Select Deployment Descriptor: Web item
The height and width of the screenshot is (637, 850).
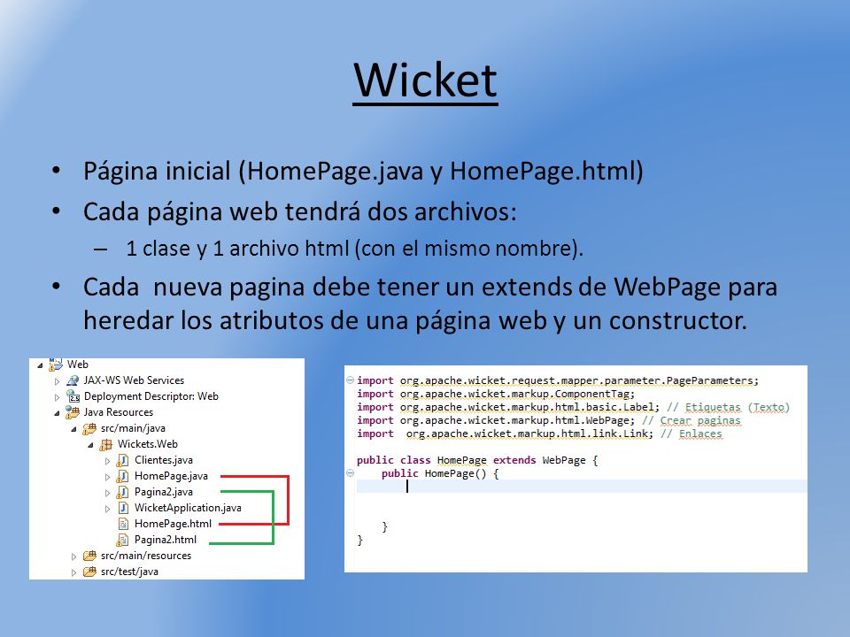pos(151,396)
